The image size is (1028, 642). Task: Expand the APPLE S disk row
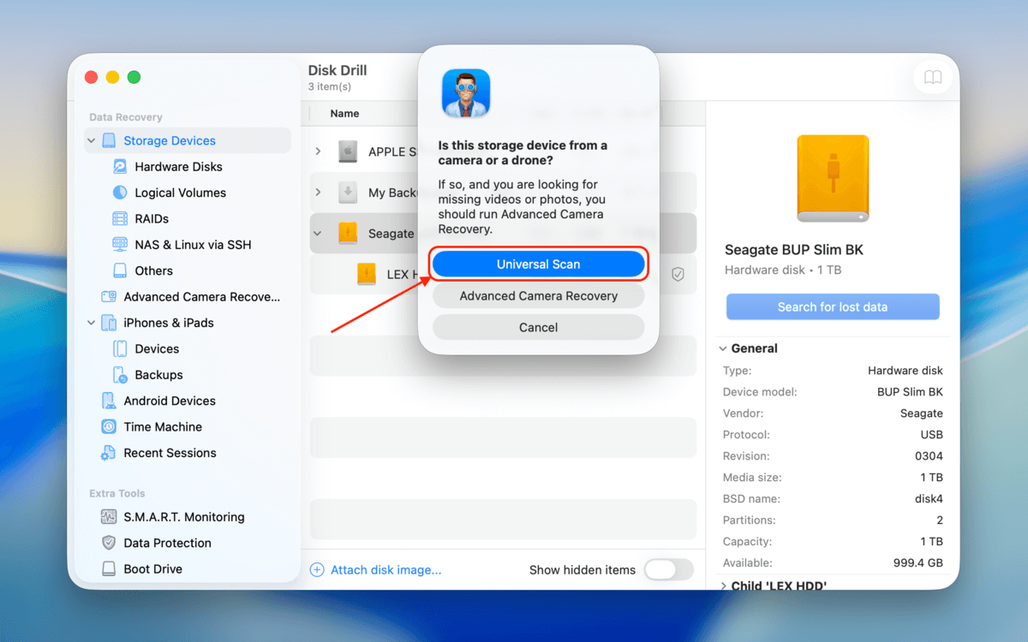[x=317, y=151]
